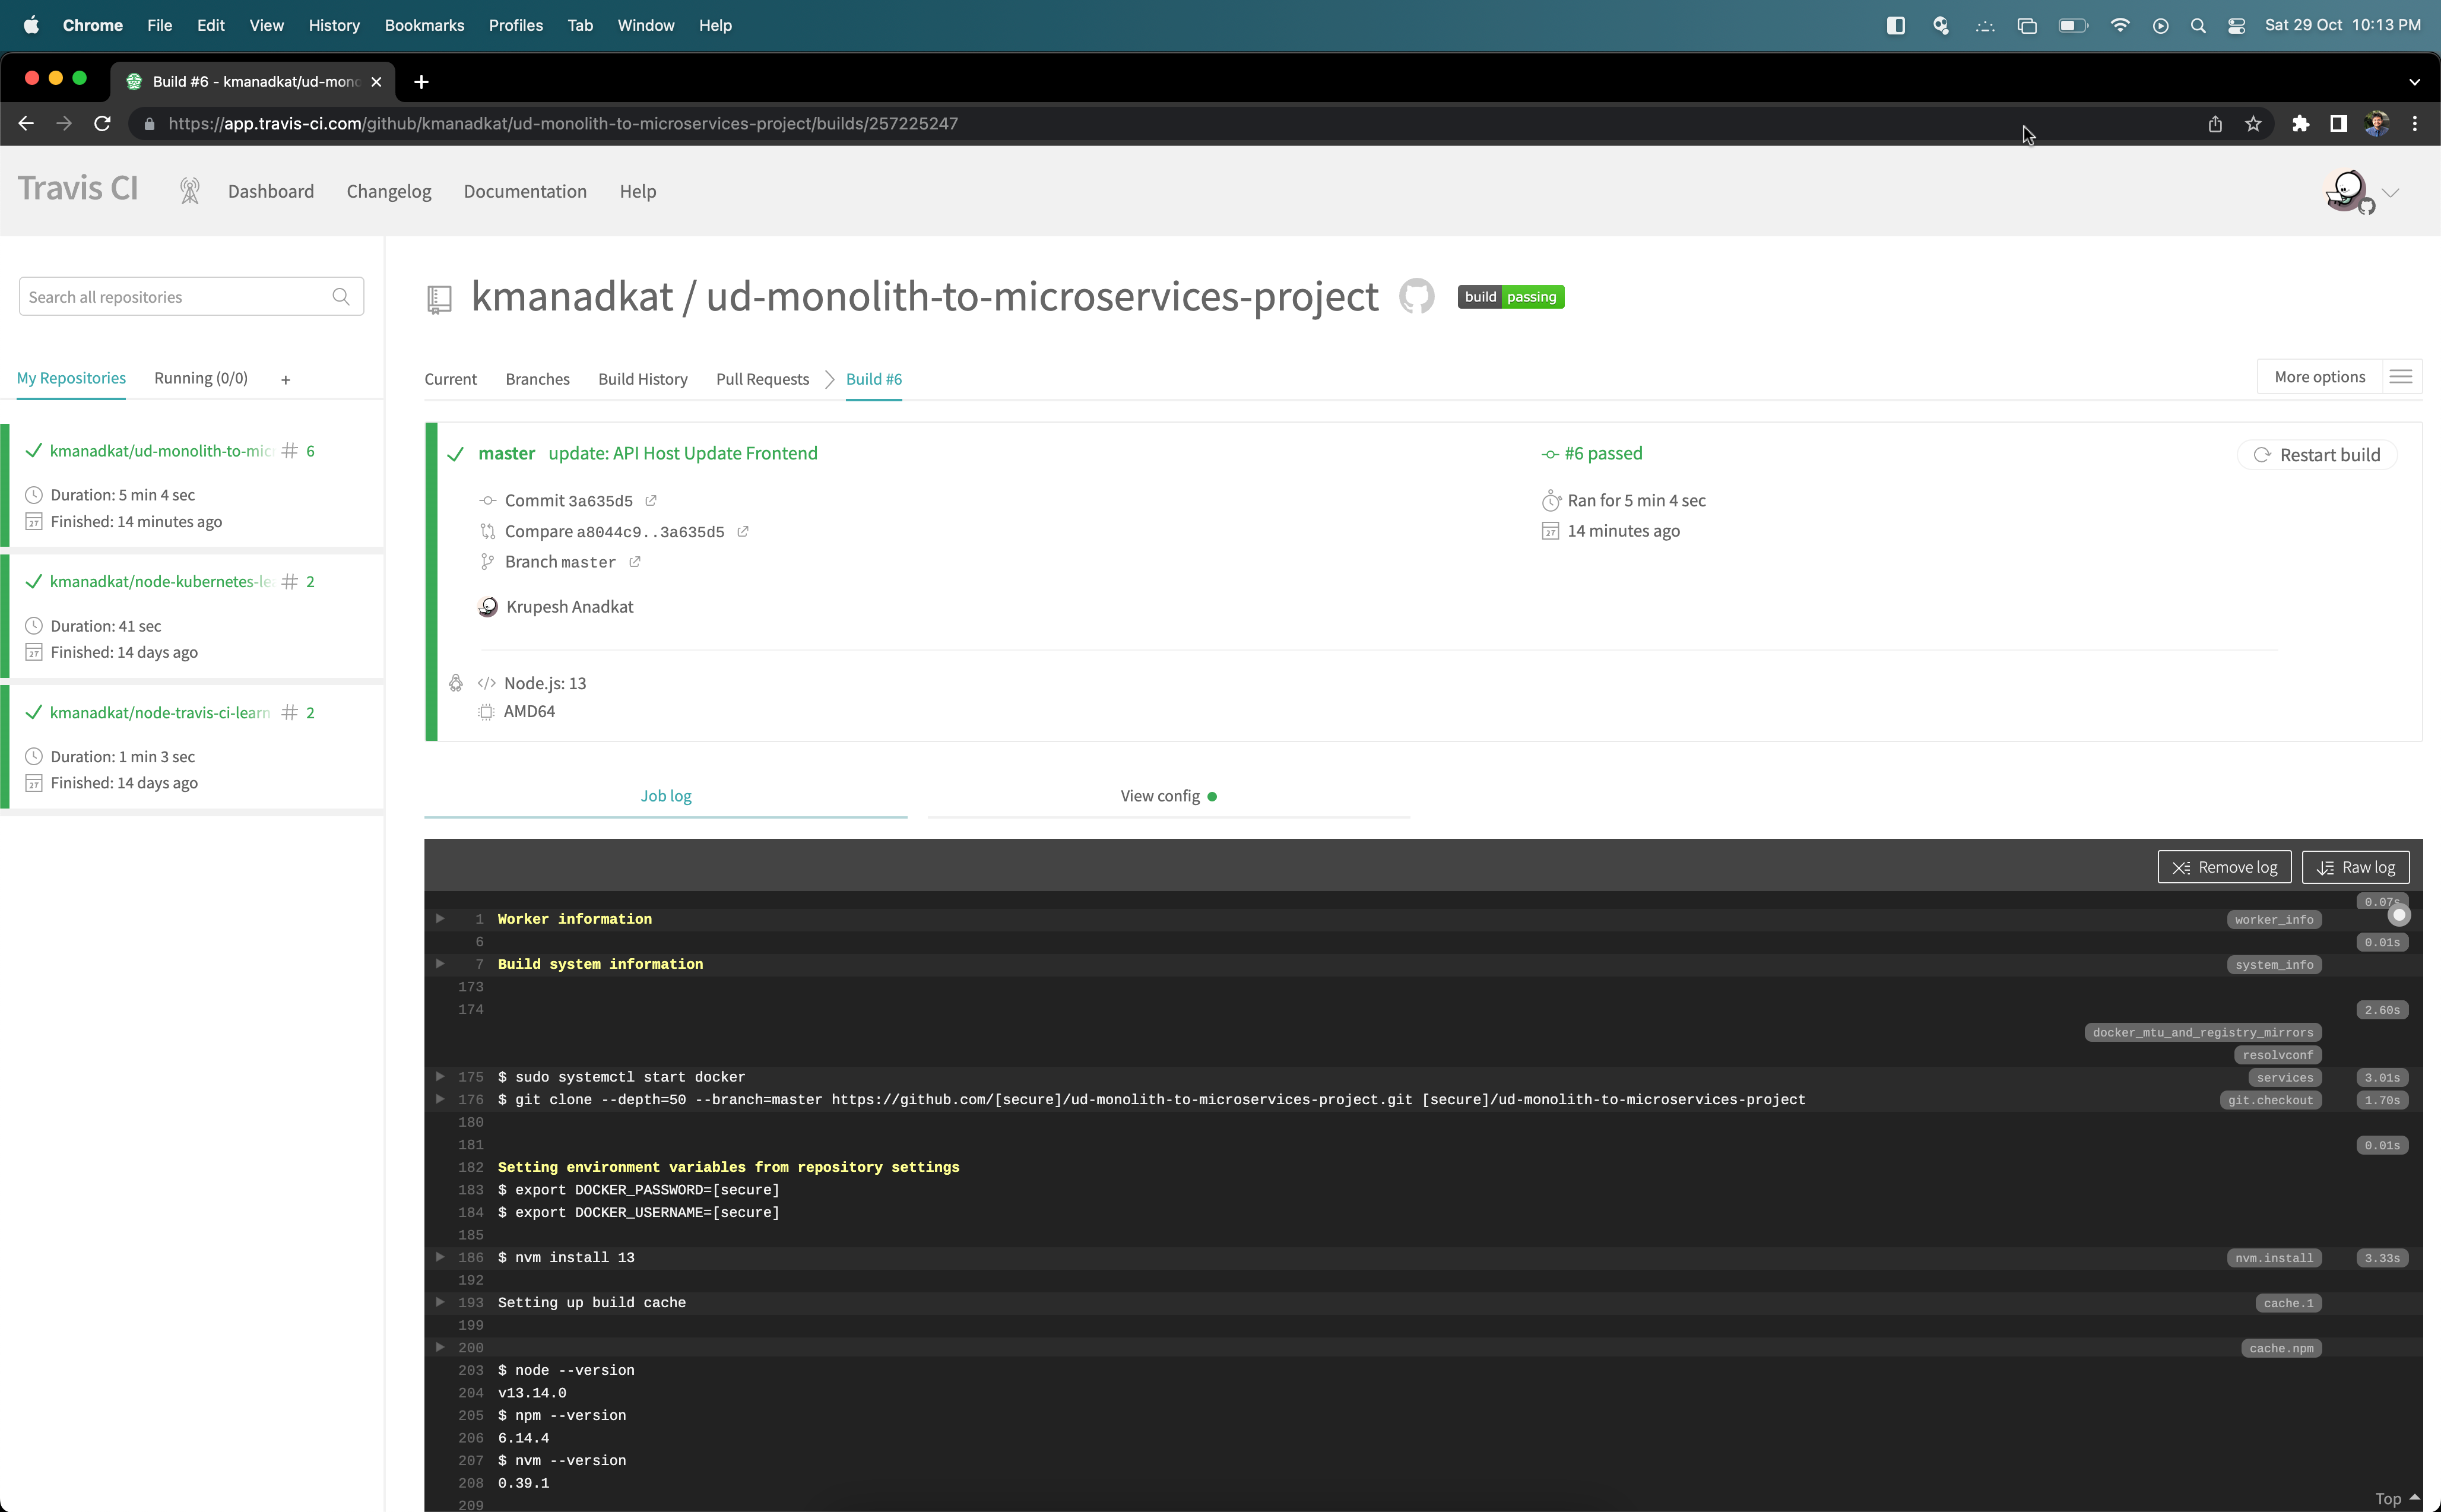Select the View config tab
Screen dimensions: 2441x1512
pos(1168,796)
